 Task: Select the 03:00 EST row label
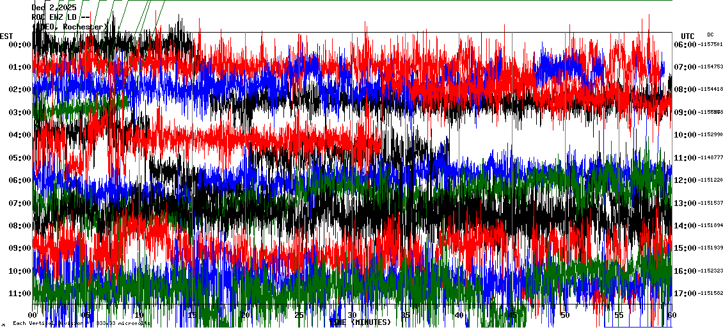(x=20, y=113)
